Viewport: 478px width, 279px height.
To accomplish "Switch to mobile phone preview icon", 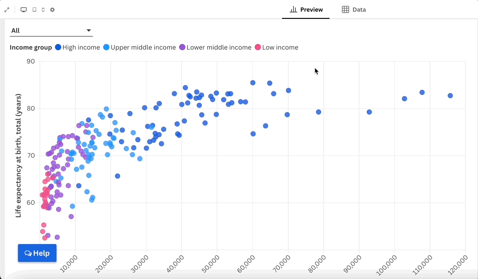I will [x=43, y=9].
